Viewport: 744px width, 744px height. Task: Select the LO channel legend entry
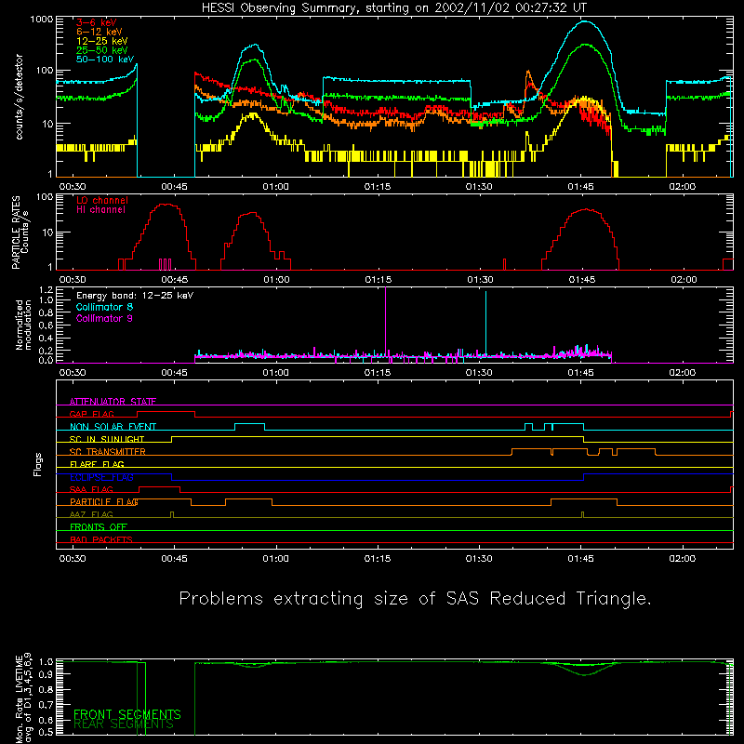(x=102, y=200)
